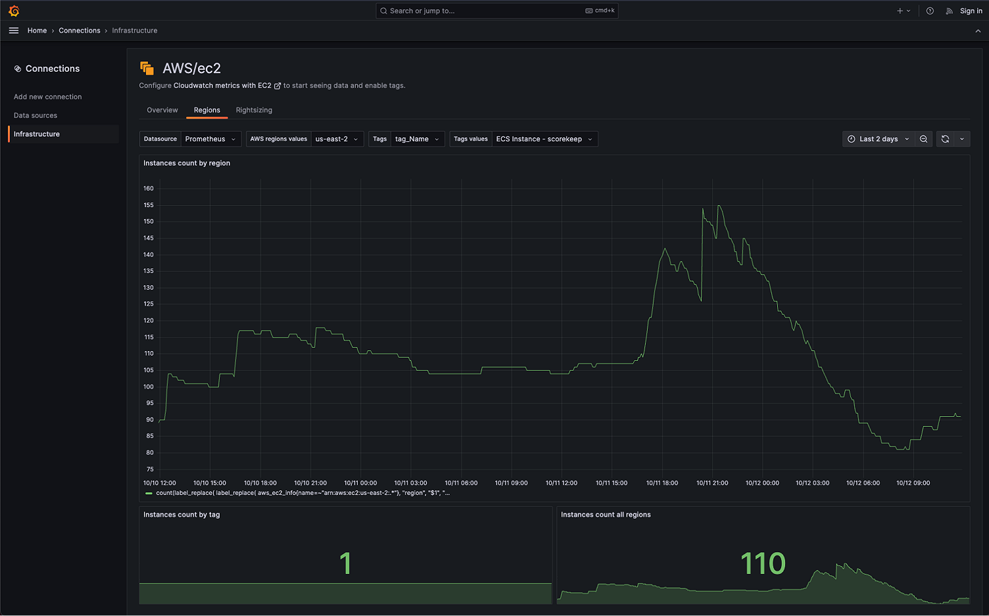Click the clock icon in the time picker
989x616 pixels.
pos(852,139)
